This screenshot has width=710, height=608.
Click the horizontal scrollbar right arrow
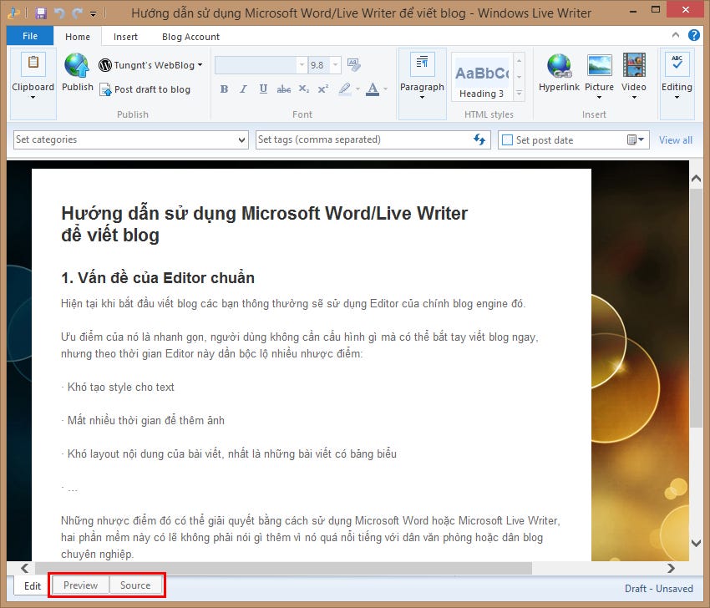(671, 568)
